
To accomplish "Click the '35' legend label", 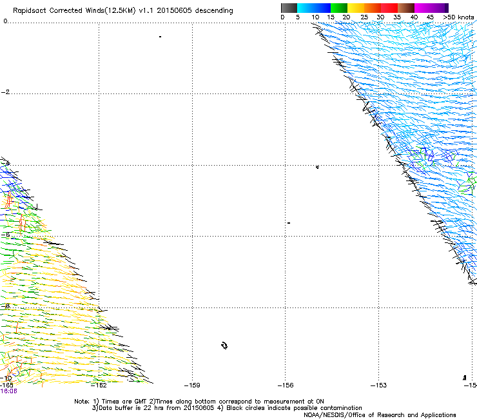I will 397,17.
